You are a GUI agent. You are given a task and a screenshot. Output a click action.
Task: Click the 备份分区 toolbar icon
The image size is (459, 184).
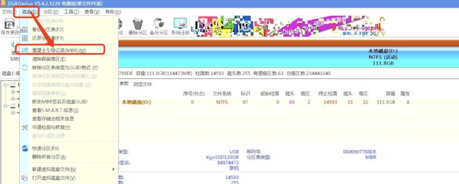[x=158, y=23]
